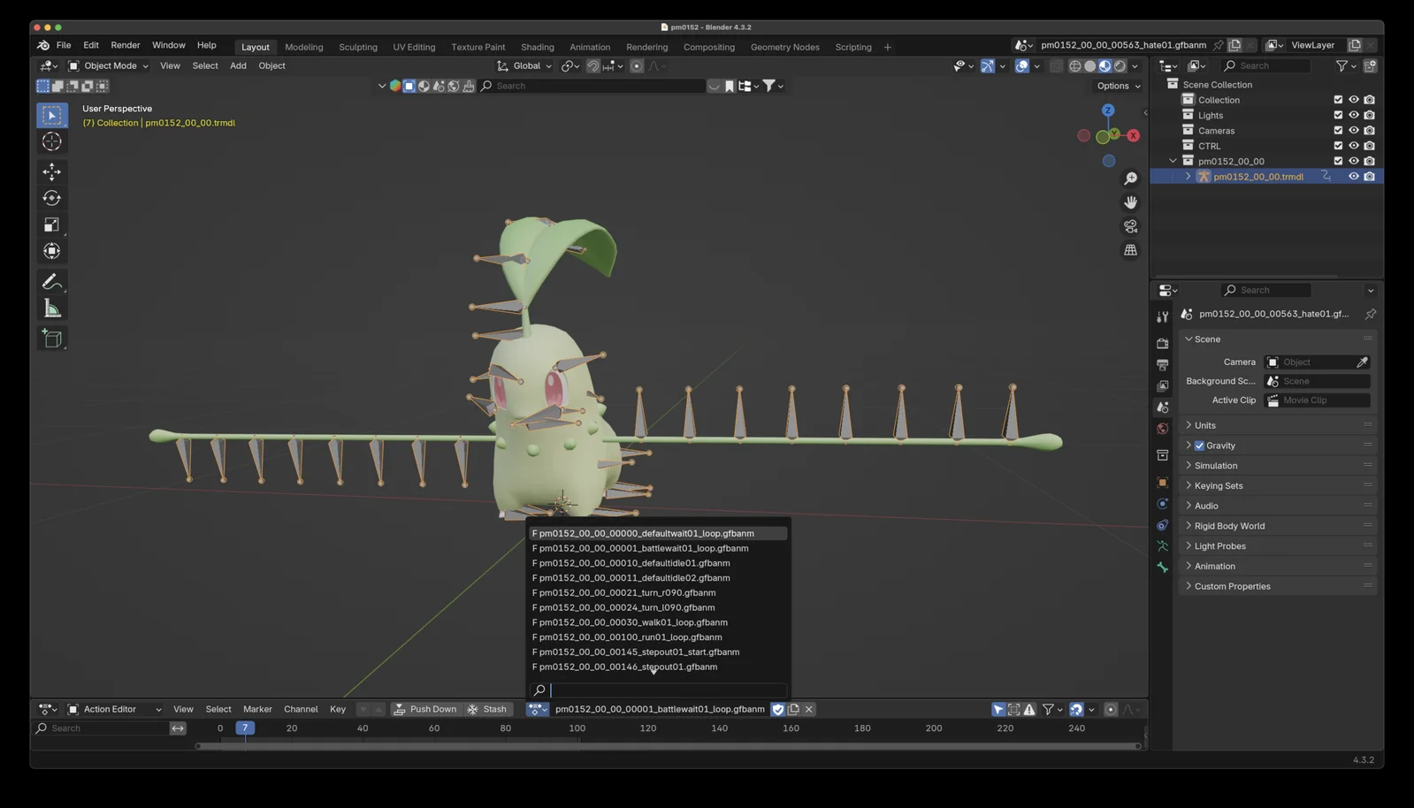This screenshot has height=808, width=1414.
Task: Select the Move tool in the toolbar
Action: point(52,172)
